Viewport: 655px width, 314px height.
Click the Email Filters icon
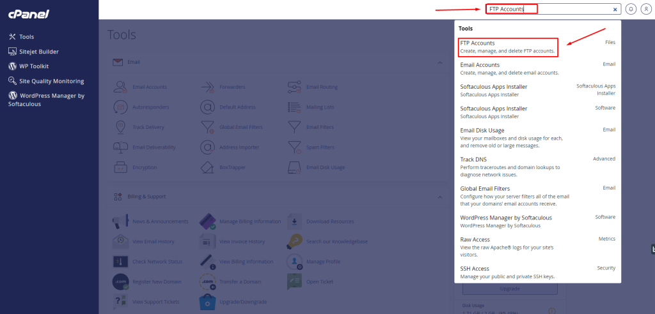(294, 127)
